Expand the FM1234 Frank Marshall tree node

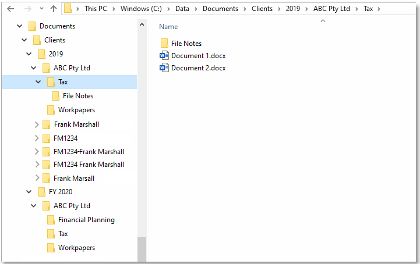[x=37, y=164]
